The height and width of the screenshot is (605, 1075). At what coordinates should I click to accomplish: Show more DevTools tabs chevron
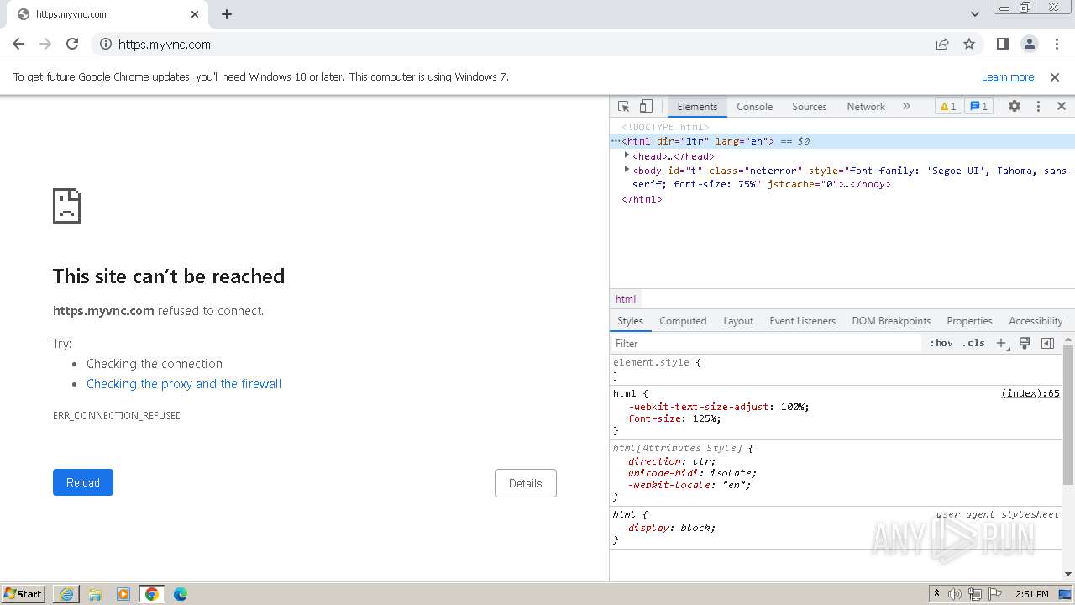[x=906, y=107]
